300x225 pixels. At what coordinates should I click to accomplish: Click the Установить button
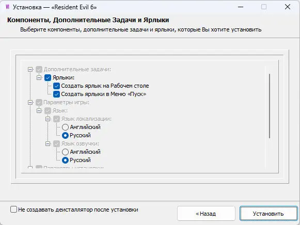click(269, 213)
